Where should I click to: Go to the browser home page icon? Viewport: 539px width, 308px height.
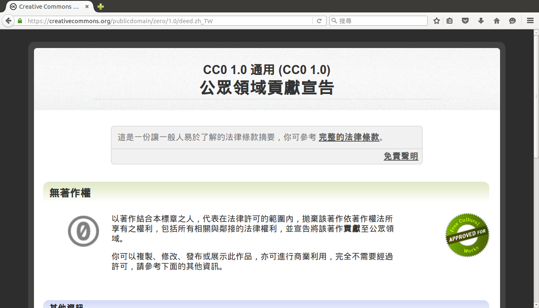click(x=497, y=21)
